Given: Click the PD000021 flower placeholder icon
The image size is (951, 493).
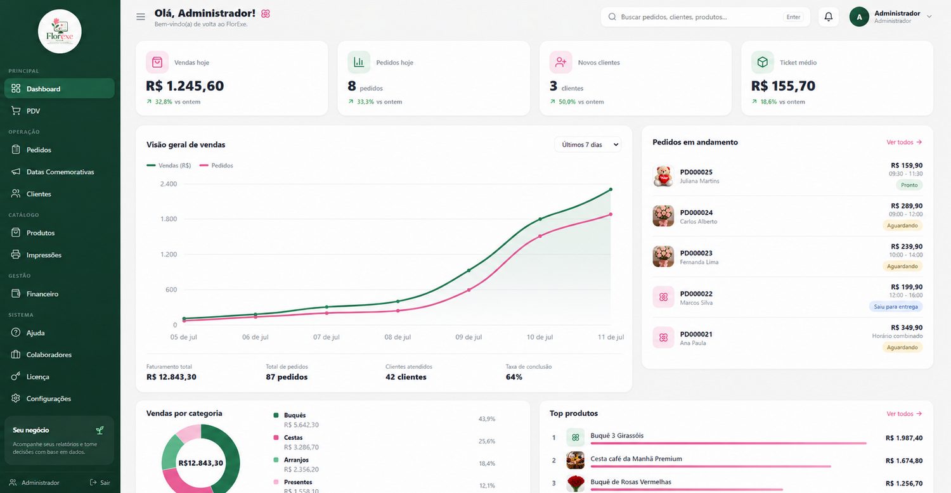Looking at the screenshot, I should click(x=663, y=338).
